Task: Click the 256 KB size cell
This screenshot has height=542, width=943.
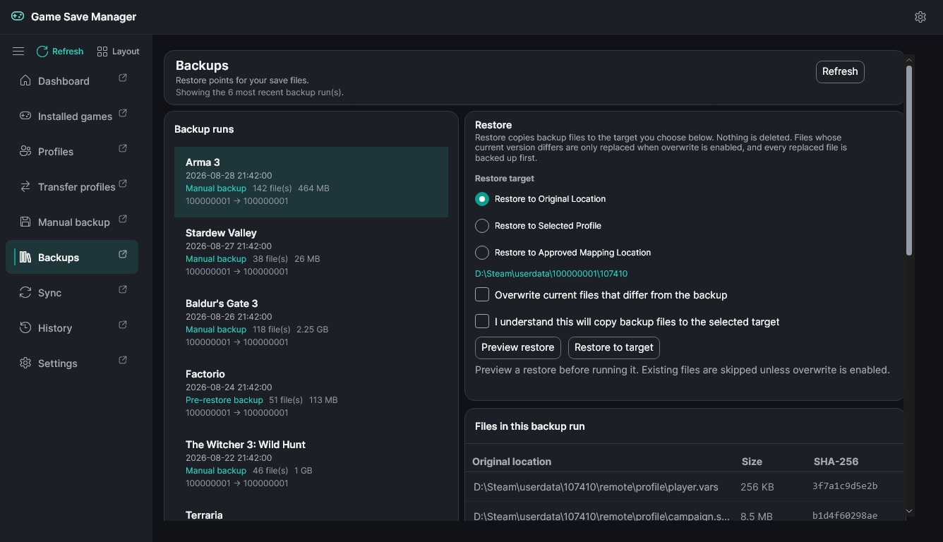Action: [x=757, y=487]
